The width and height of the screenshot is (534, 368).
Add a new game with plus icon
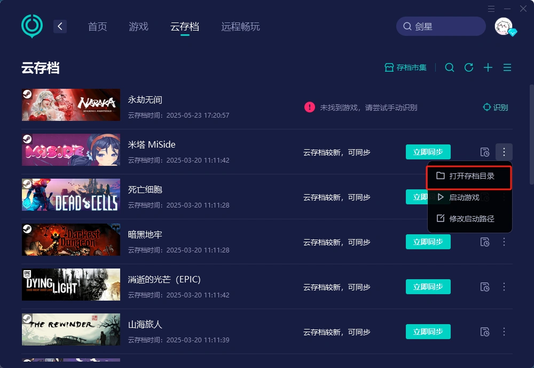(488, 67)
